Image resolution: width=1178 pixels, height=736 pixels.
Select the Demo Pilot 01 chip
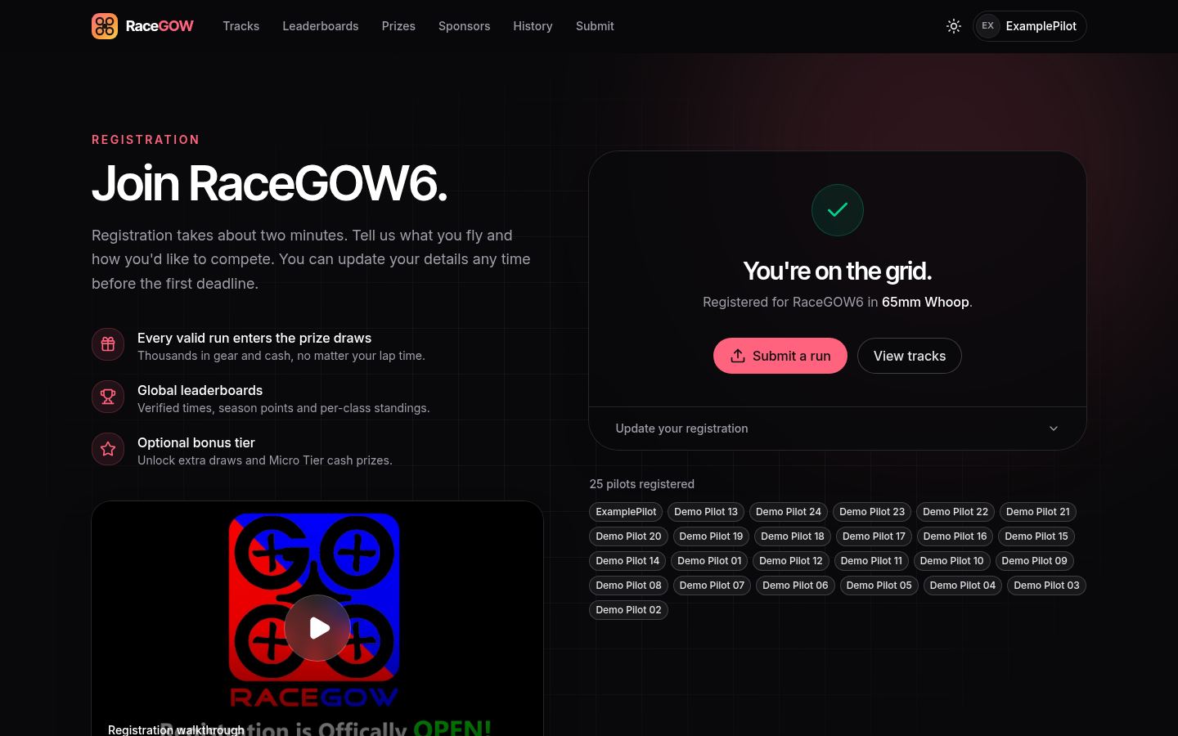point(709,561)
